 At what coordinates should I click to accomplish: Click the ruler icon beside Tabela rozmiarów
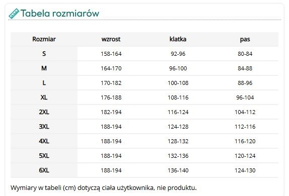click(14, 14)
